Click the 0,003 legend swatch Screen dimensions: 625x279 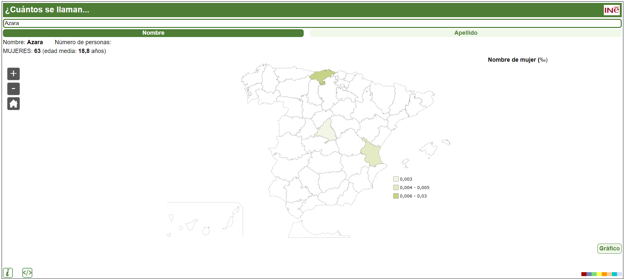pyautogui.click(x=396, y=179)
